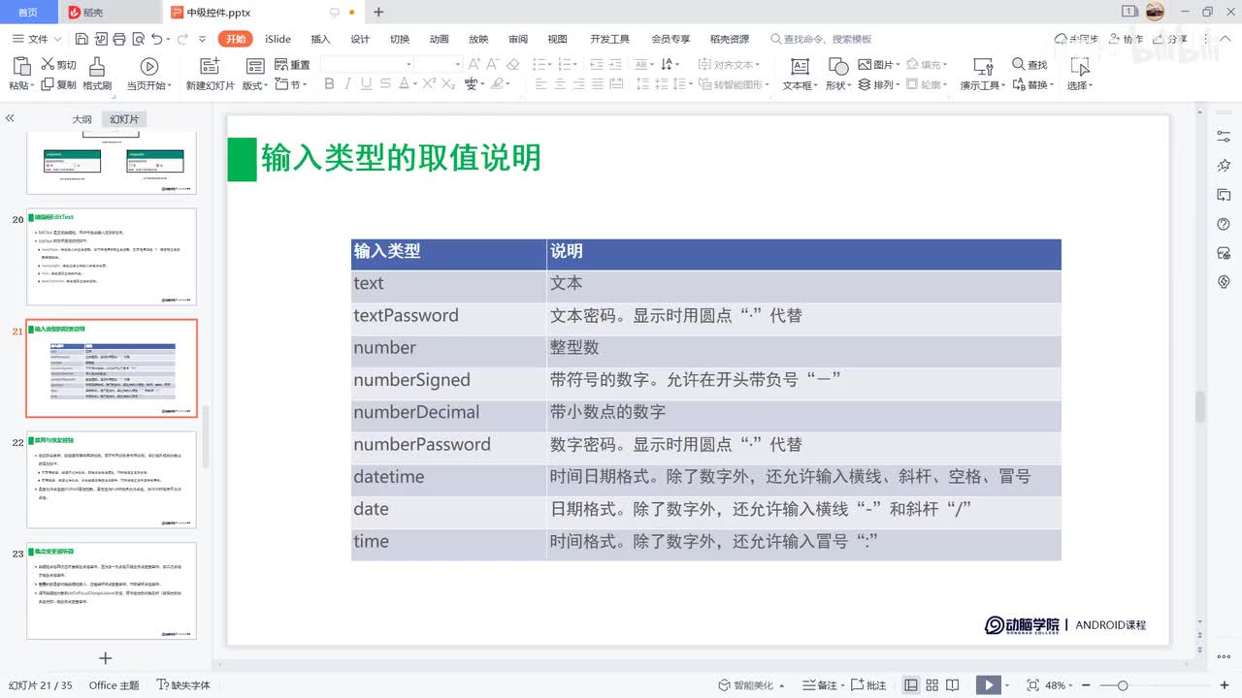Add a new slide (新建幻灯片)
The width and height of the screenshot is (1242, 698).
click(x=211, y=74)
